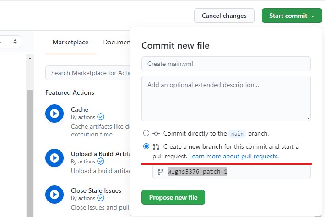
Task: Switch to the Documentation tab
Action: click(x=117, y=42)
